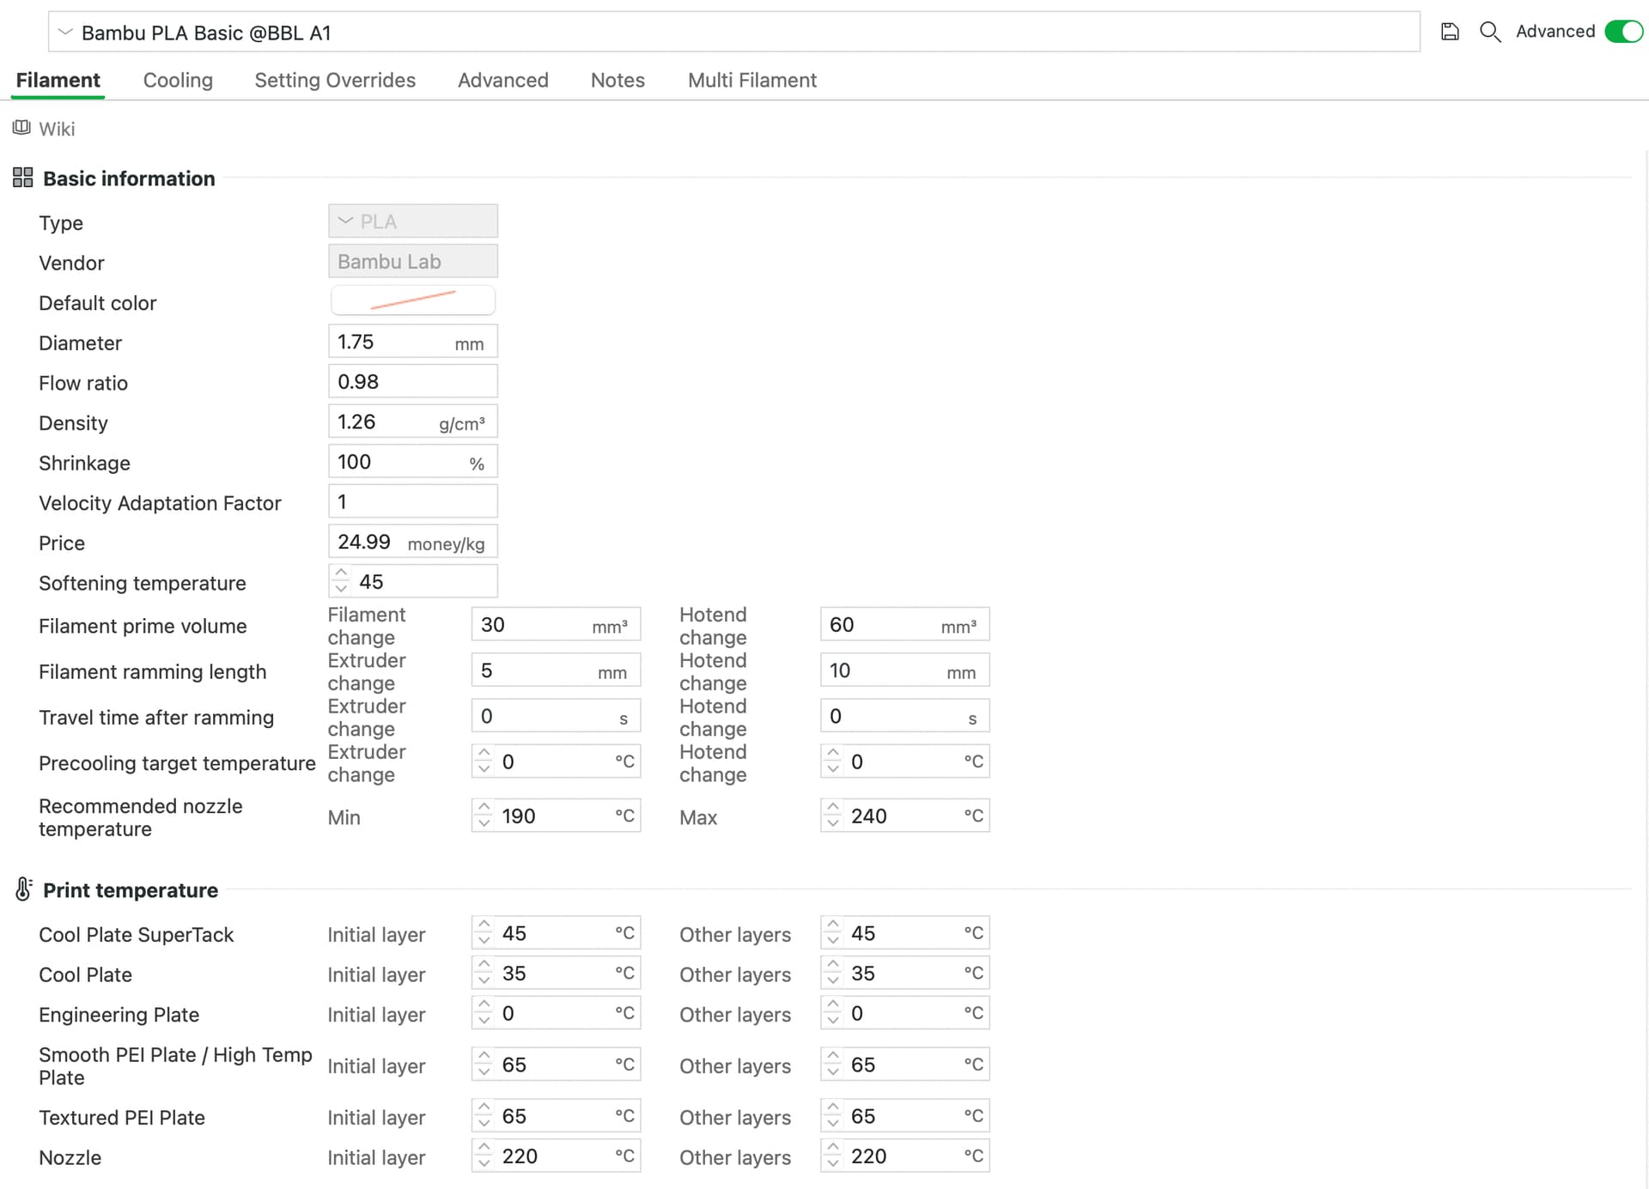Decrease Nozzle Other layers temperature

pyautogui.click(x=833, y=1164)
